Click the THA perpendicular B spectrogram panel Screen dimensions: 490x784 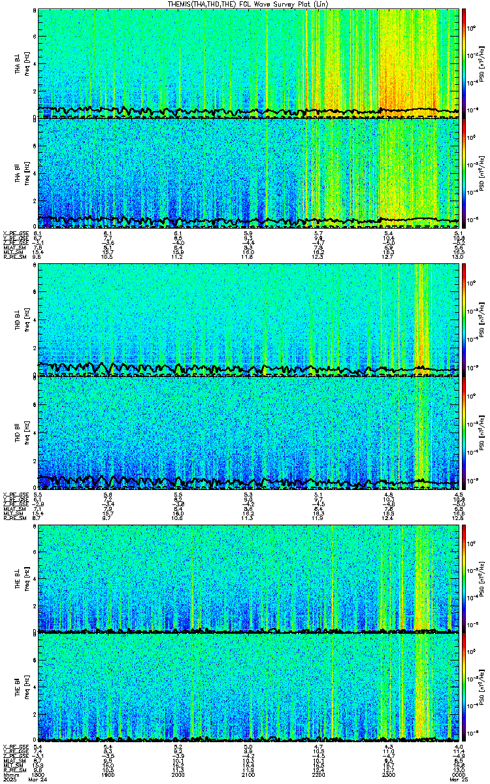click(249, 63)
